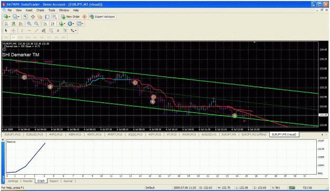Screen dimensions: 330x191
Task: Toggle the Expert Advisors button
Action: tap(102, 16)
